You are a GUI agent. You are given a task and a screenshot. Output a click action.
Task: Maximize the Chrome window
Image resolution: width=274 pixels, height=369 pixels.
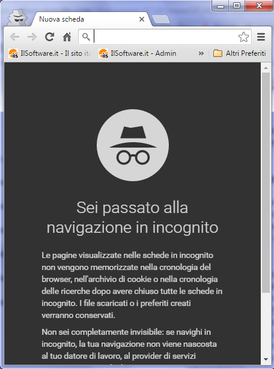coord(237,5)
